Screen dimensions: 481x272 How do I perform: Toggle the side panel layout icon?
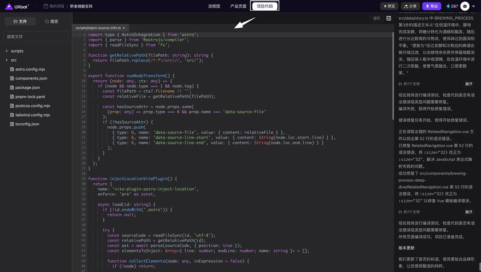coord(389,18)
